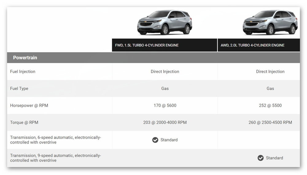307x175 pixels.
Task: Click the 260 @ 2500-4500 RPM torque value
Action: pos(270,122)
